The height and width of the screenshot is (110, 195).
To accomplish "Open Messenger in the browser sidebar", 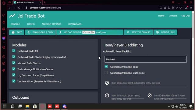I will point(4,38).
